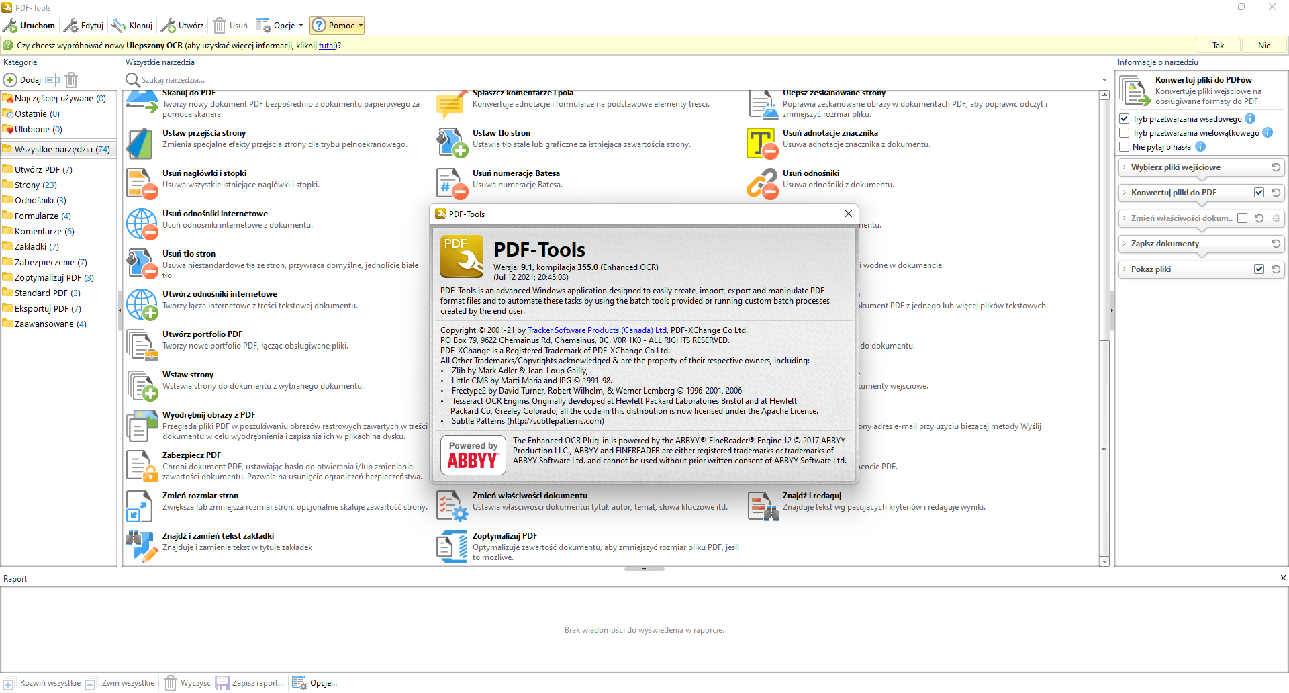Select the 'Usuń adnotacje znacznika' tool icon
The width and height of the screenshot is (1289, 693).
click(x=762, y=143)
